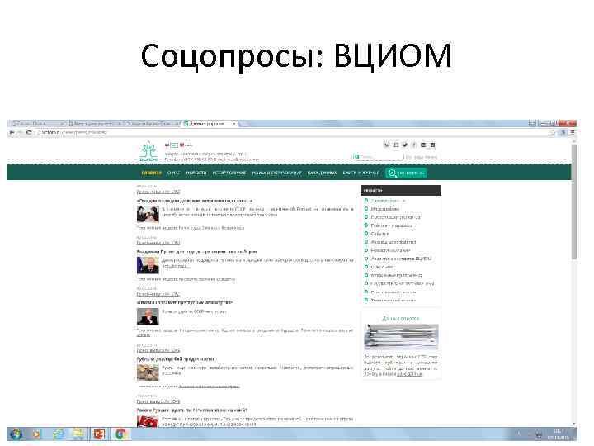Switch to the first browser tab

pos(37,123)
